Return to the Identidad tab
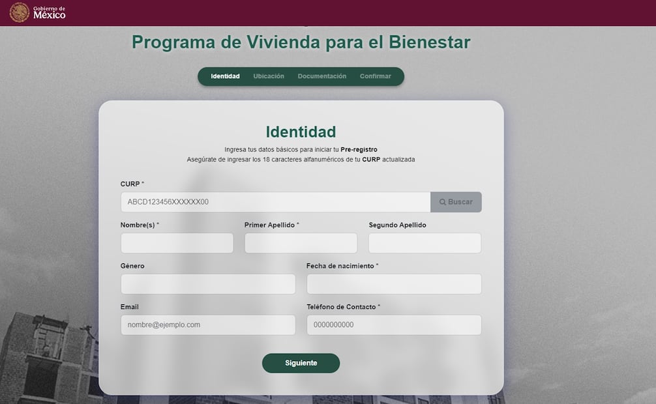 pos(224,76)
